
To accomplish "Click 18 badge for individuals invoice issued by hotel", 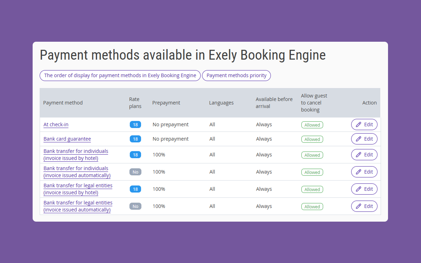I will (x=135, y=155).
